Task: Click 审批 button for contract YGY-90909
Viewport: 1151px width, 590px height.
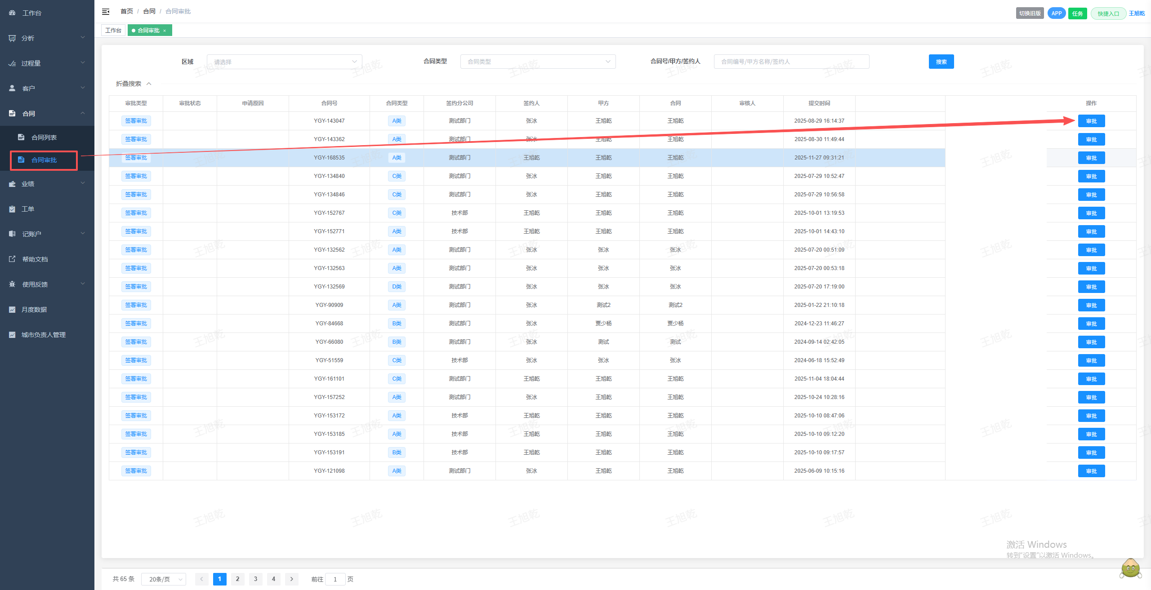Action: [x=1091, y=305]
